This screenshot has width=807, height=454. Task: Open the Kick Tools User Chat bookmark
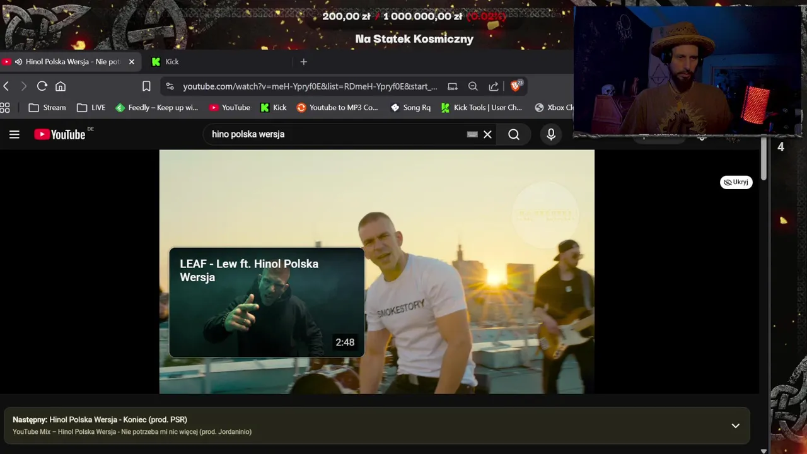coord(482,108)
